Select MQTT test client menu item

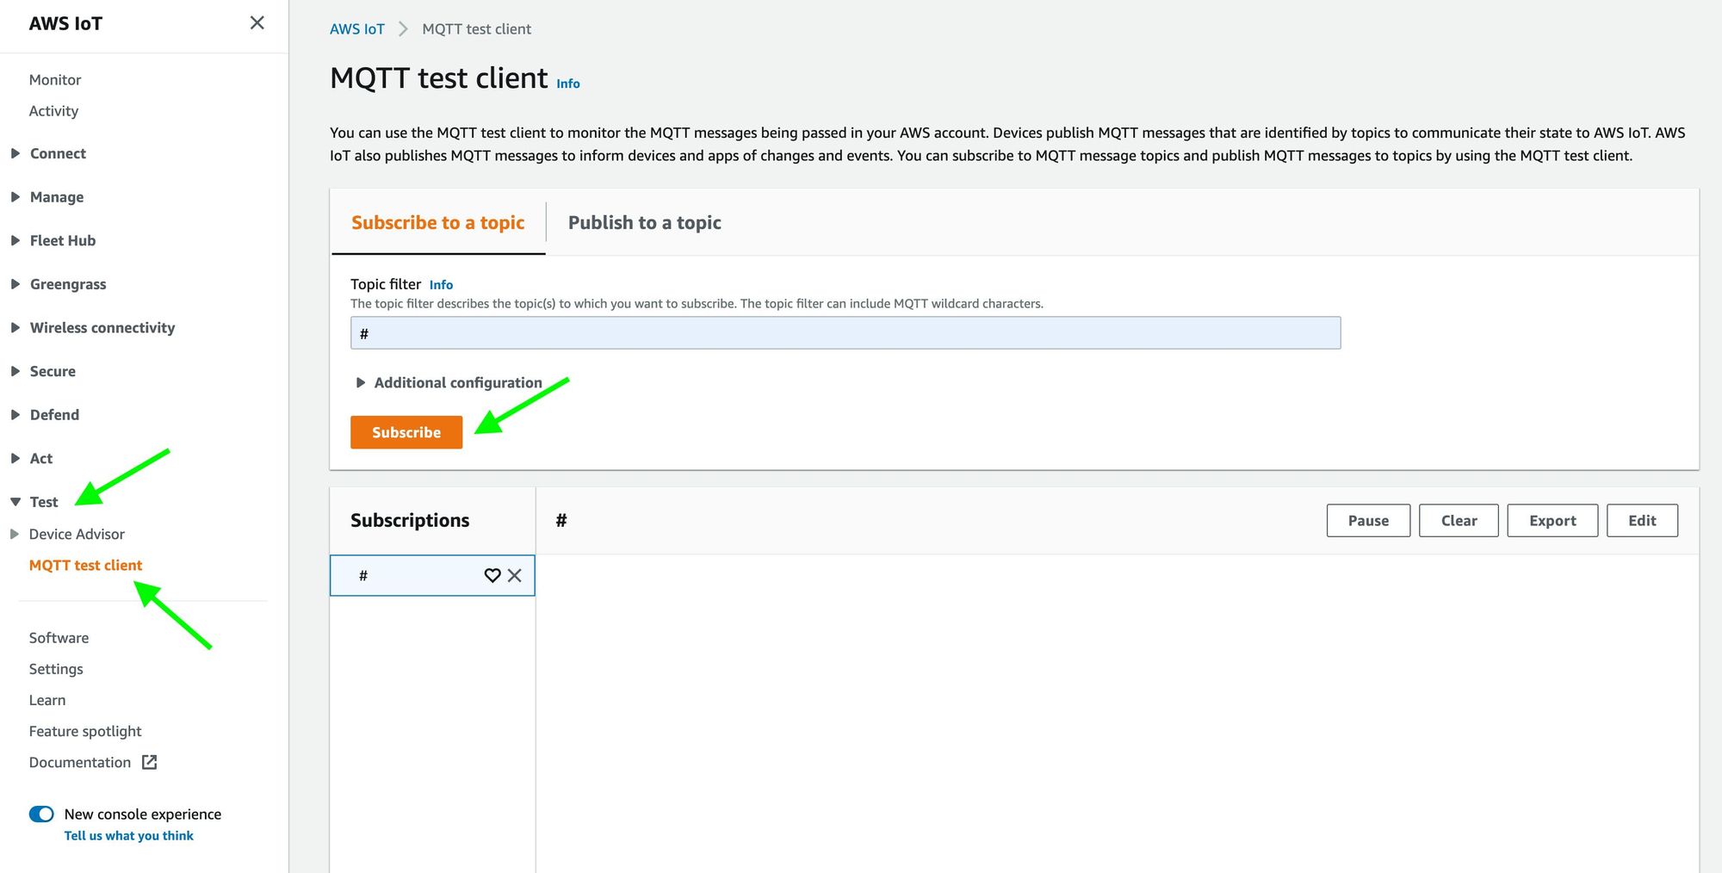pyautogui.click(x=86, y=565)
